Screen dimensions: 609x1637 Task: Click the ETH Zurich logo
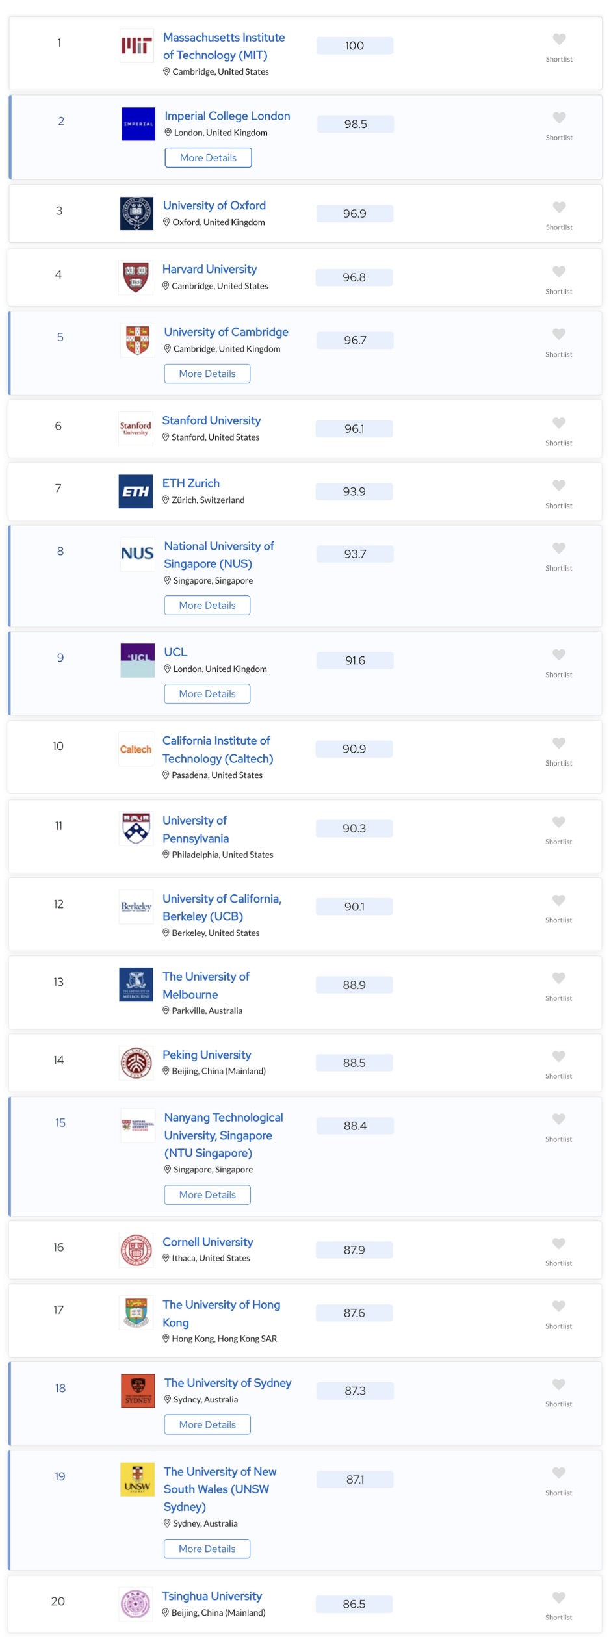135,491
